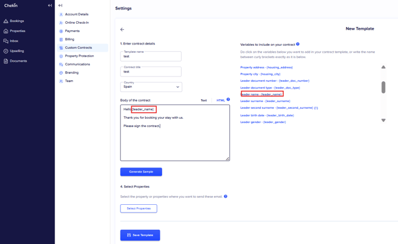Switch the contract body to HTML mode
Image resolution: width=398 pixels, height=244 pixels.
point(220,100)
